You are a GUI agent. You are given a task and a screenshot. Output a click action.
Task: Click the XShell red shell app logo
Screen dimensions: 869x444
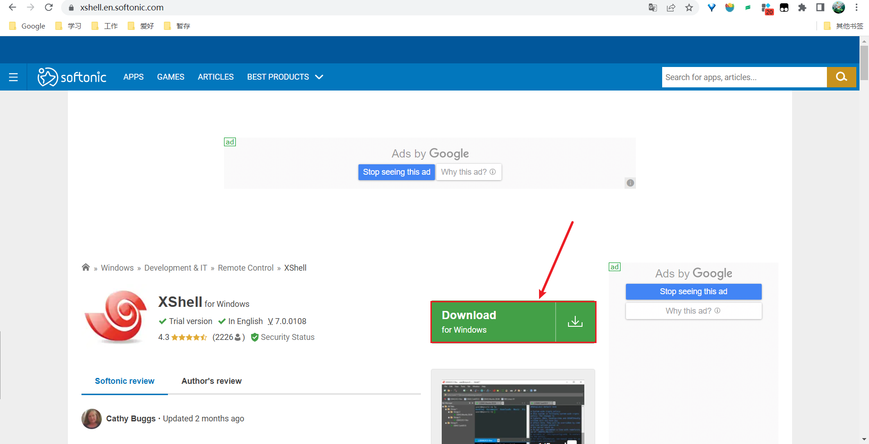[x=116, y=317]
